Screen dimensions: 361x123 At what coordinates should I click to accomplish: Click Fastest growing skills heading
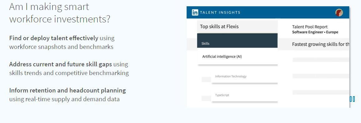(x=321, y=44)
